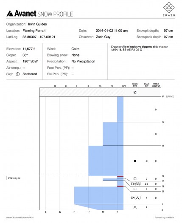Click the Powered by AVATECH footer text
The width and height of the screenshot is (182, 223).
164,217
